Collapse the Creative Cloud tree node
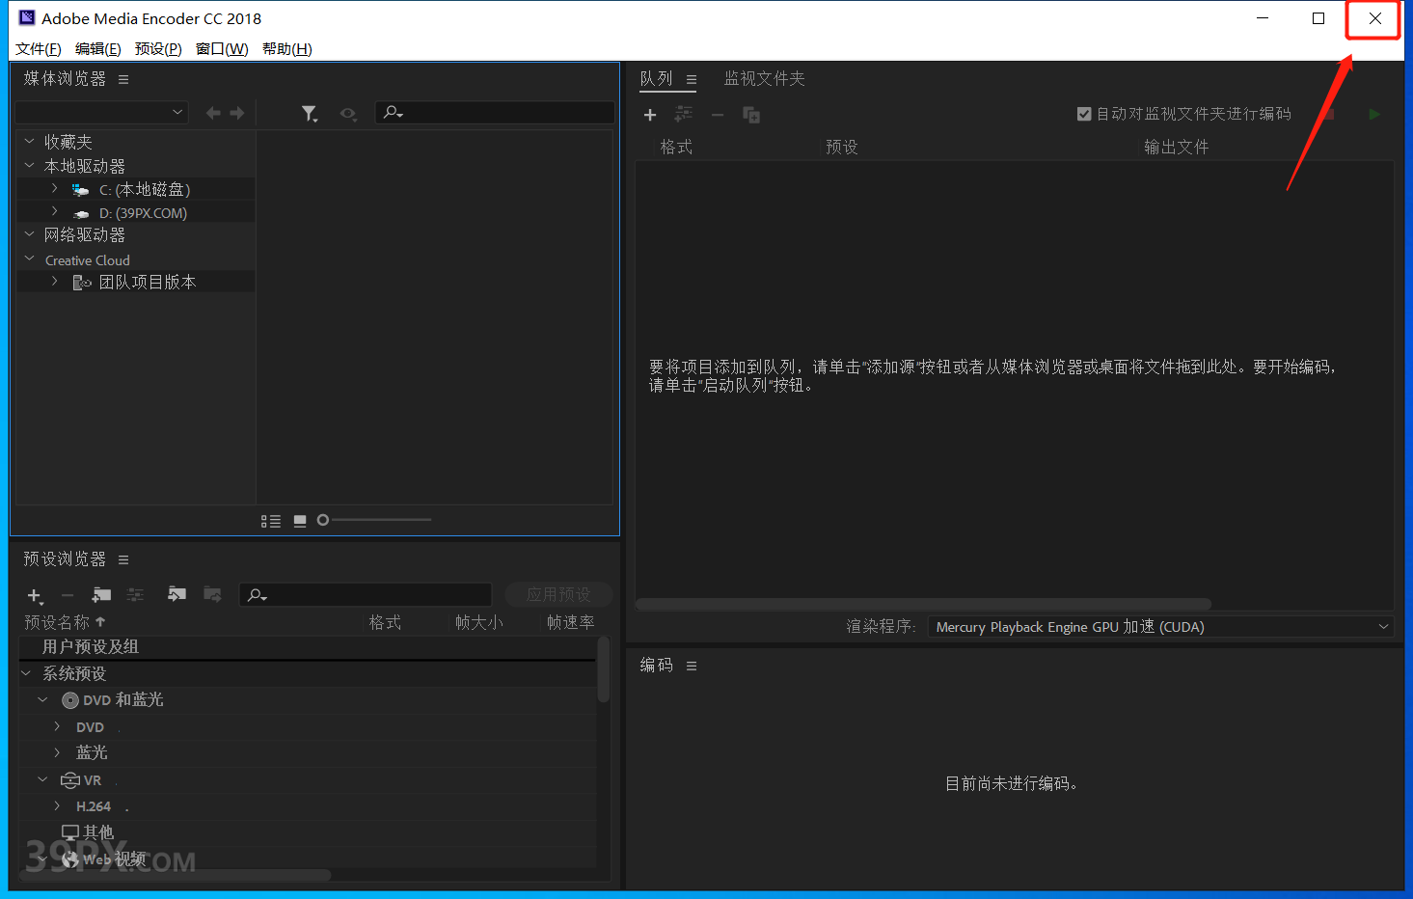 point(29,259)
